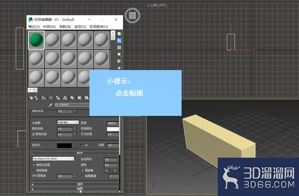Toggle the highlighted Backlight icon
Viewport: 299px width, 196px height.
(119, 40)
